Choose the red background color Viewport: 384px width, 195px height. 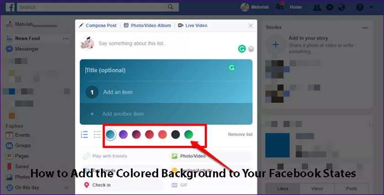coord(149,134)
